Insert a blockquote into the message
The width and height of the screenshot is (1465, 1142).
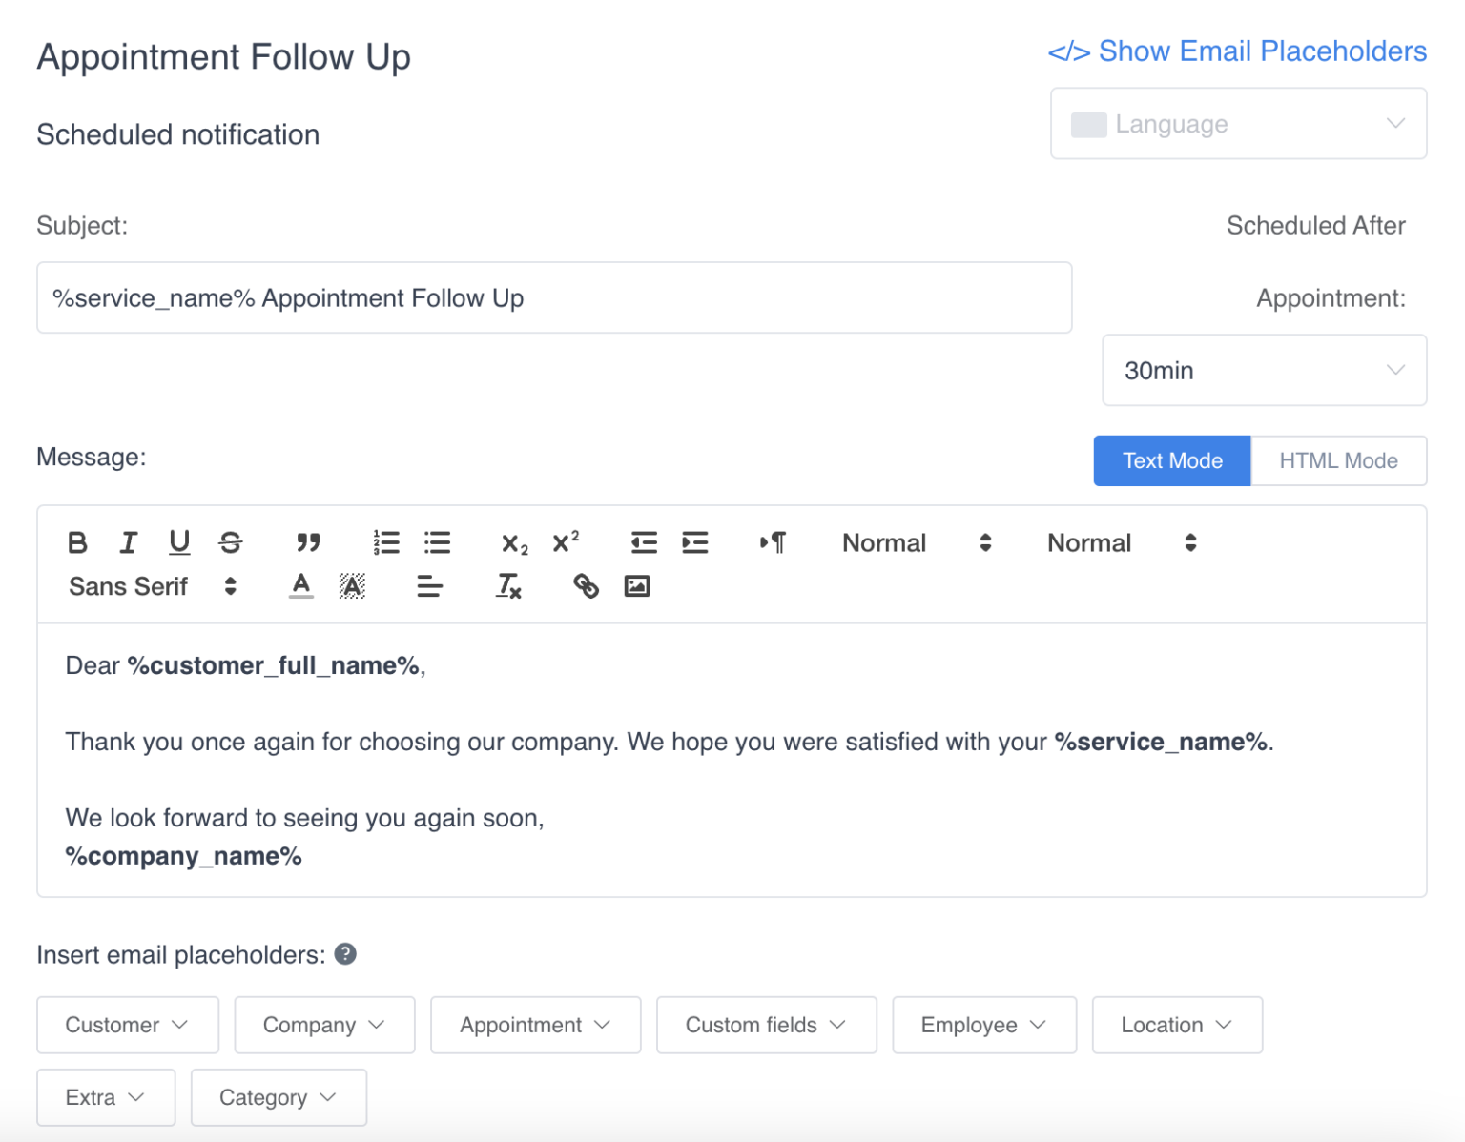tap(308, 542)
